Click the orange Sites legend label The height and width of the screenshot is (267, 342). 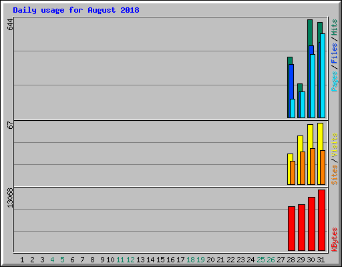334,175
